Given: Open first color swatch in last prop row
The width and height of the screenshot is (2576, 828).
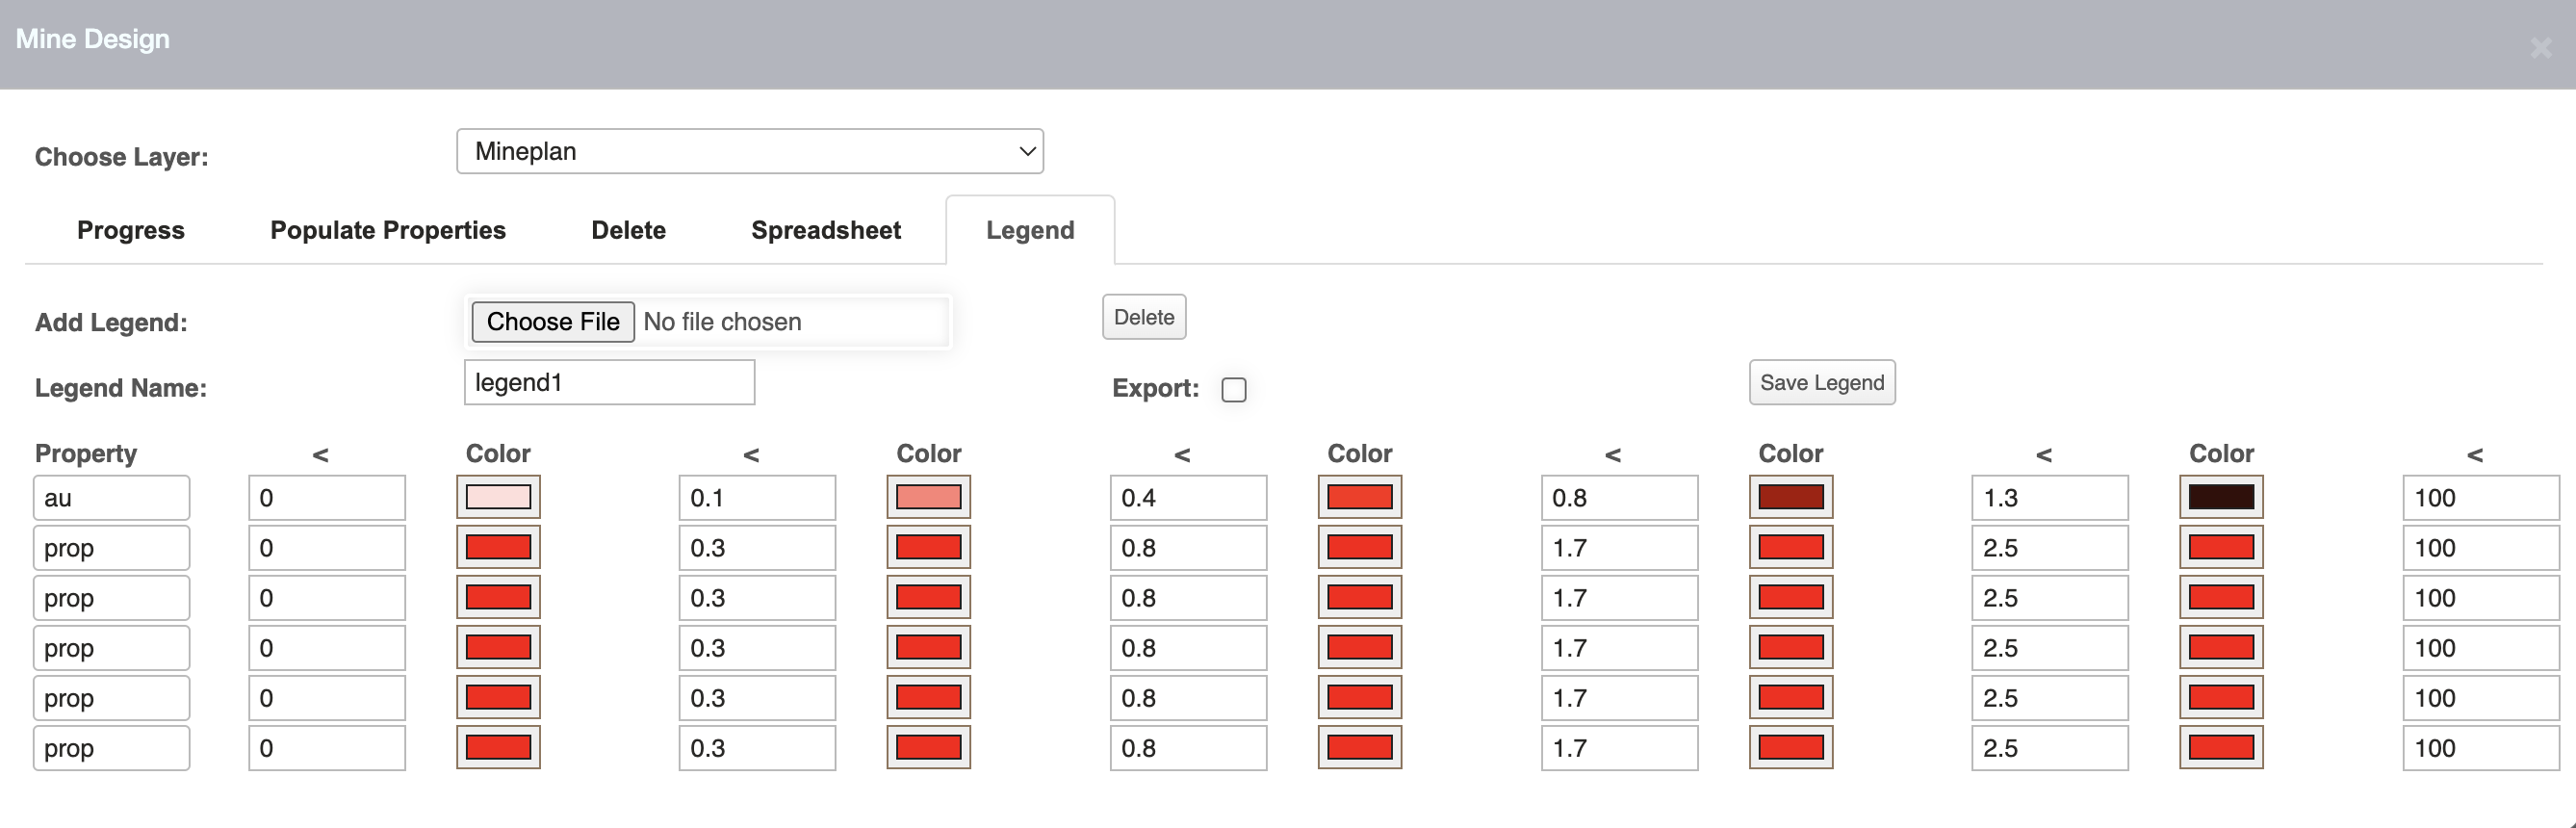Looking at the screenshot, I should tap(498, 747).
